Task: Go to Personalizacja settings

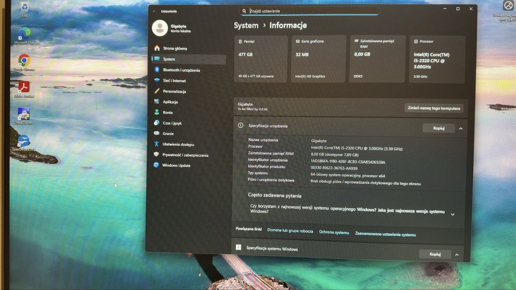Action: click(x=188, y=91)
